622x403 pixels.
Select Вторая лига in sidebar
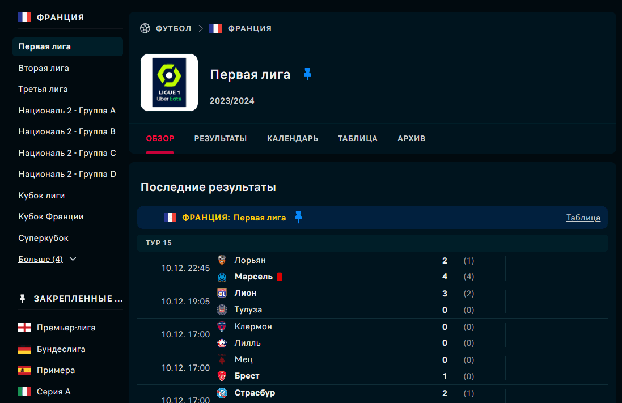click(44, 68)
